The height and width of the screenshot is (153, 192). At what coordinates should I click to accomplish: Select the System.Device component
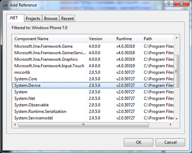click(x=93, y=85)
